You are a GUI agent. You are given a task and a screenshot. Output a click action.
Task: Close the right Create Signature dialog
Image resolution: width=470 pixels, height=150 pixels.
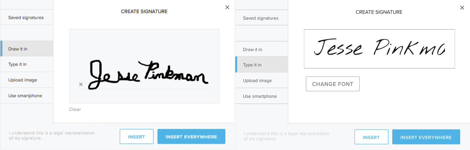(x=462, y=8)
